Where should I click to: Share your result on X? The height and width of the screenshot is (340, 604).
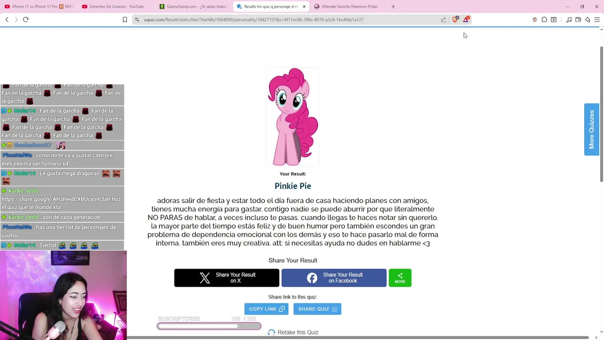(x=226, y=278)
